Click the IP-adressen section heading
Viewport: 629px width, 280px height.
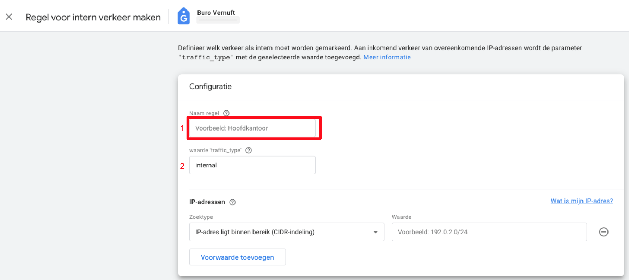[x=207, y=202]
